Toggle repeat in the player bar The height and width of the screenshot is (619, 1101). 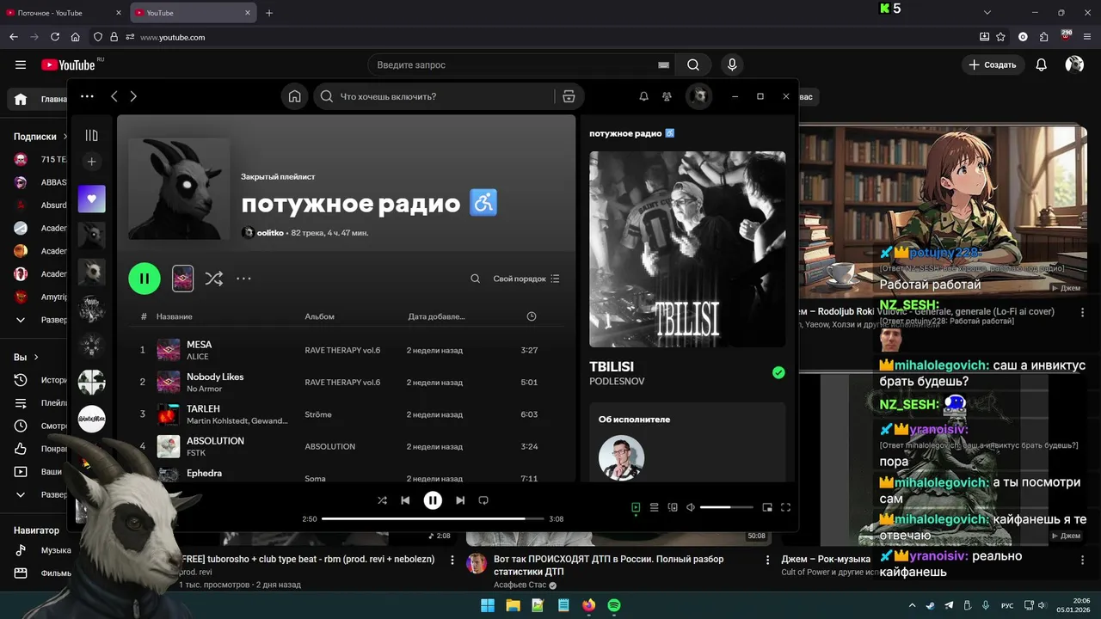tap(483, 500)
